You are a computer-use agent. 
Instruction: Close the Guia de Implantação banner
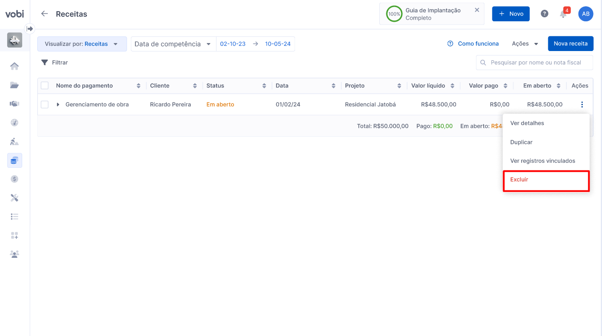pos(477,10)
